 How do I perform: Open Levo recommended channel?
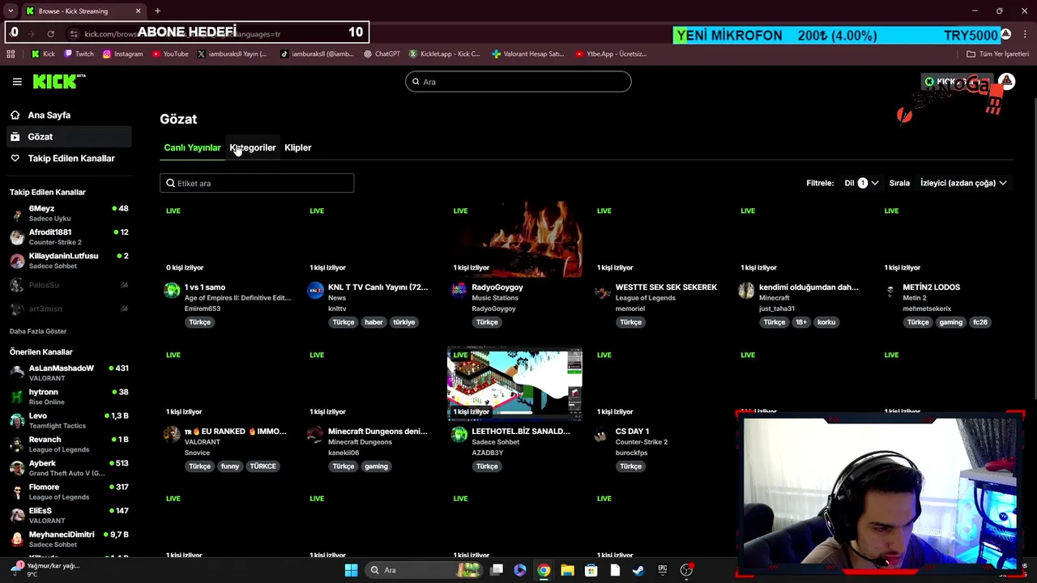pyautogui.click(x=69, y=420)
